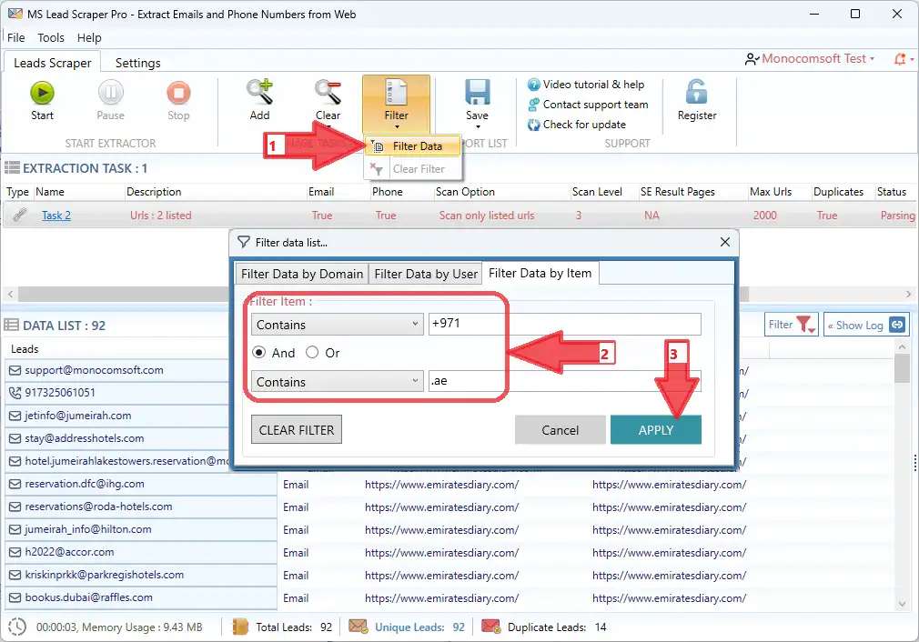Click the Unique Leads envelope icon
The width and height of the screenshot is (919, 642).
coord(359,627)
